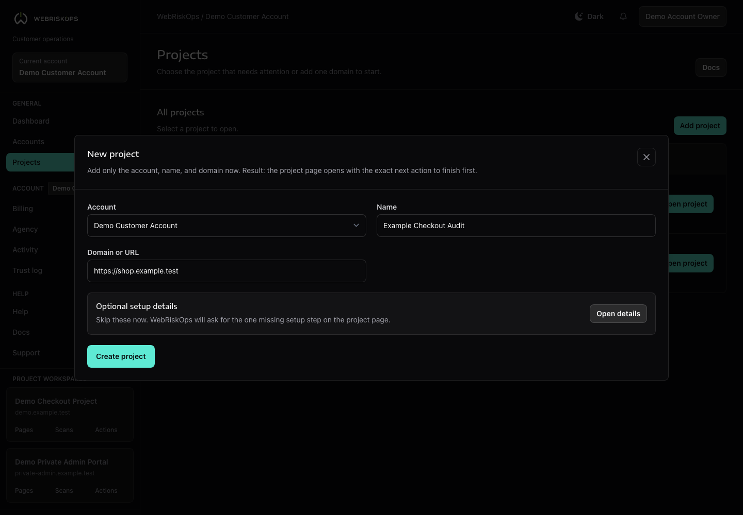Viewport: 743px width, 515px height.
Task: Click the first Open project button
Action: (691, 204)
